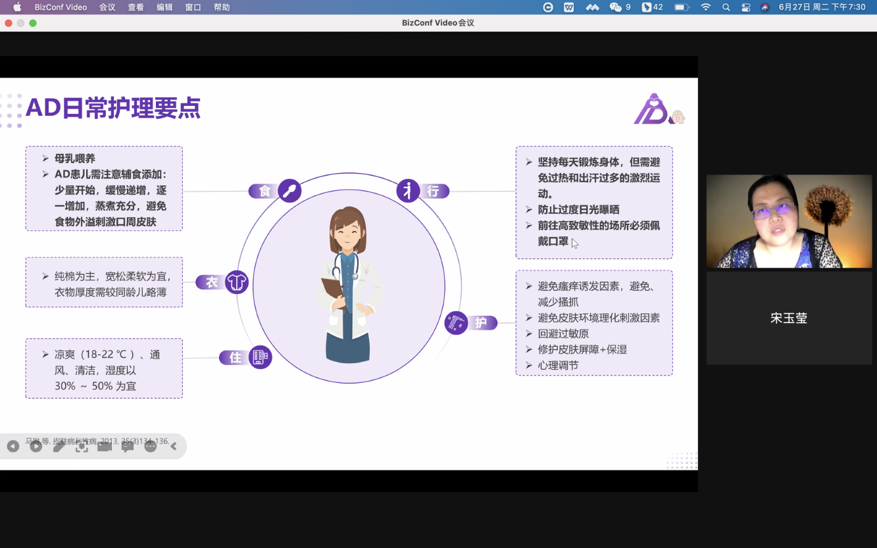
Task: Select speaker video thumbnail of 宋玉莹
Action: (x=789, y=221)
